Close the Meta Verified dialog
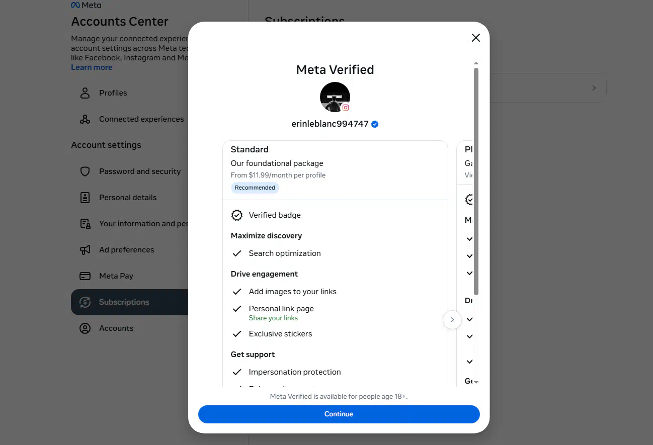Viewport: 653px width, 445px height. pyautogui.click(x=475, y=38)
